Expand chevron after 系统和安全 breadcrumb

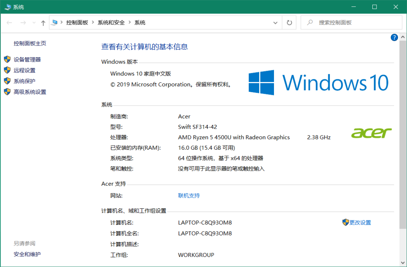130,23
